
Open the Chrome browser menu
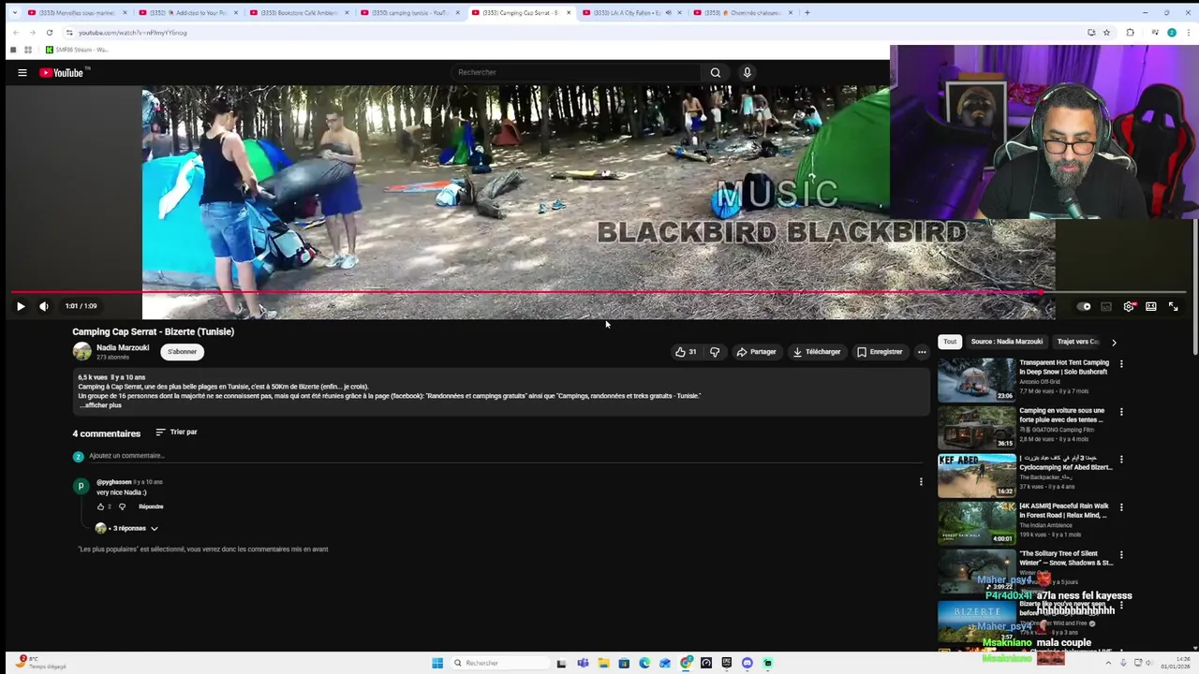click(x=1187, y=33)
